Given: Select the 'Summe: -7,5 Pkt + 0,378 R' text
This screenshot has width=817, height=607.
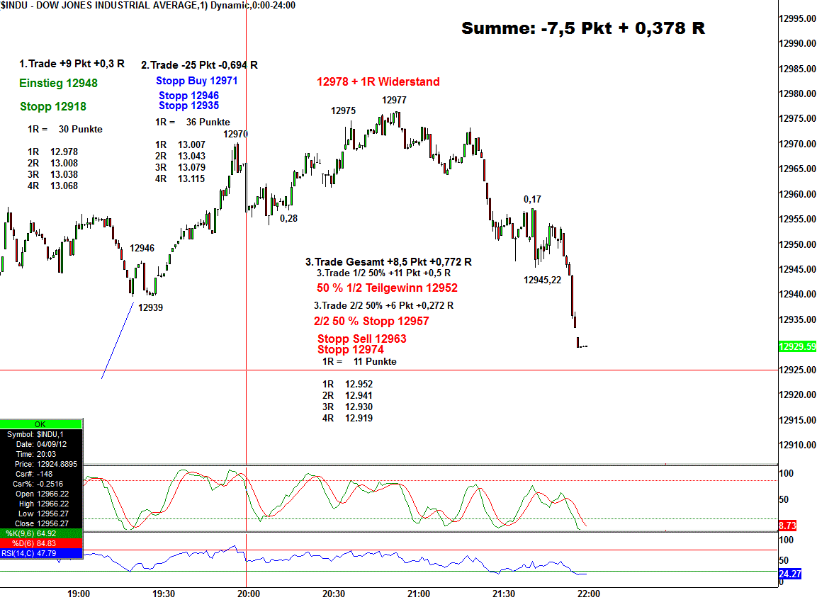Looking at the screenshot, I should [582, 28].
